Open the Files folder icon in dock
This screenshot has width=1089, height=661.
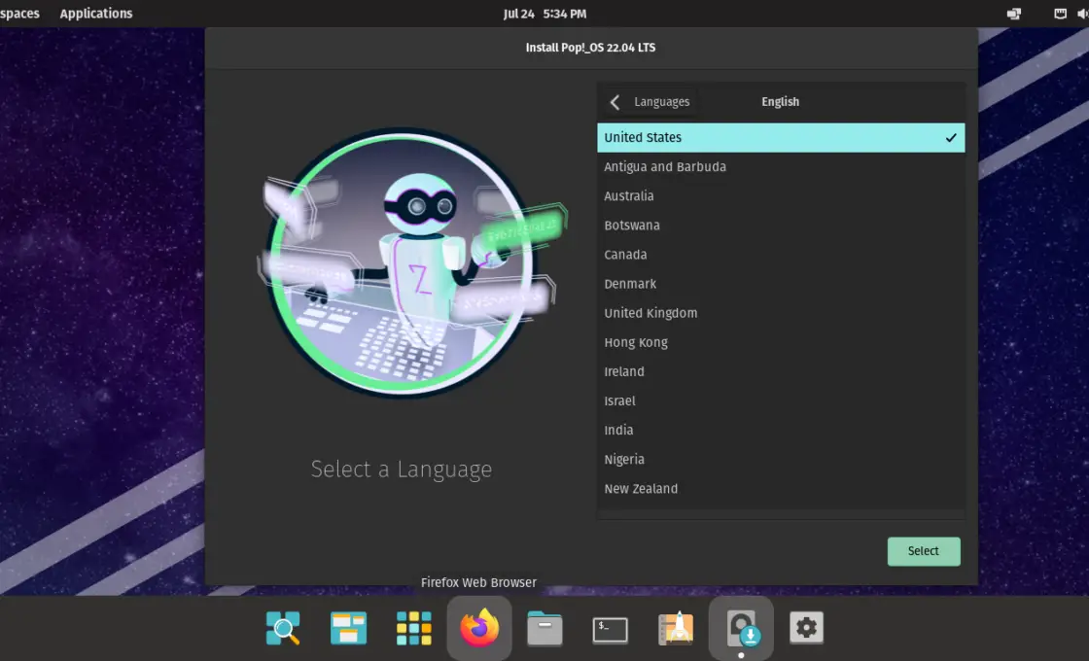pos(544,628)
